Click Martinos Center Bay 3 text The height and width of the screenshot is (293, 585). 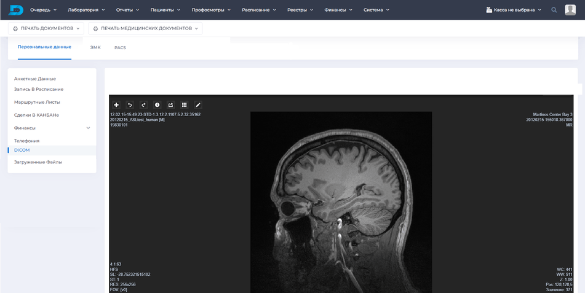pyautogui.click(x=552, y=114)
